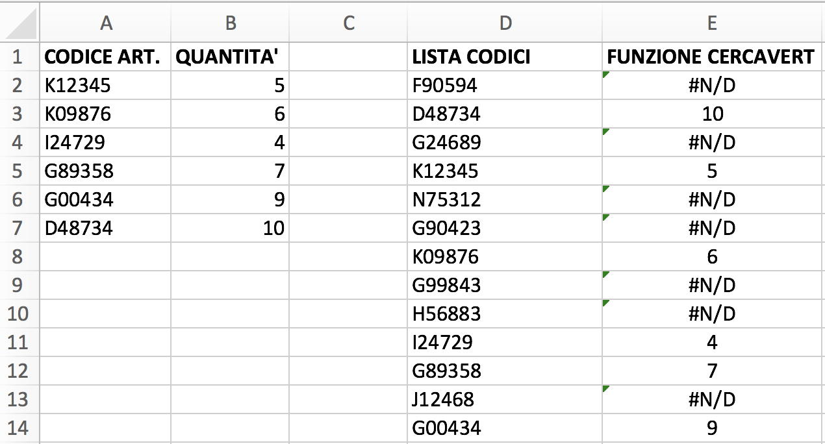Select code J12468 in column D
This screenshot has height=444, width=825.
click(505, 400)
